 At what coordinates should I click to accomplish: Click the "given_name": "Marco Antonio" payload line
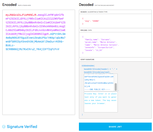[x=100, y=42]
